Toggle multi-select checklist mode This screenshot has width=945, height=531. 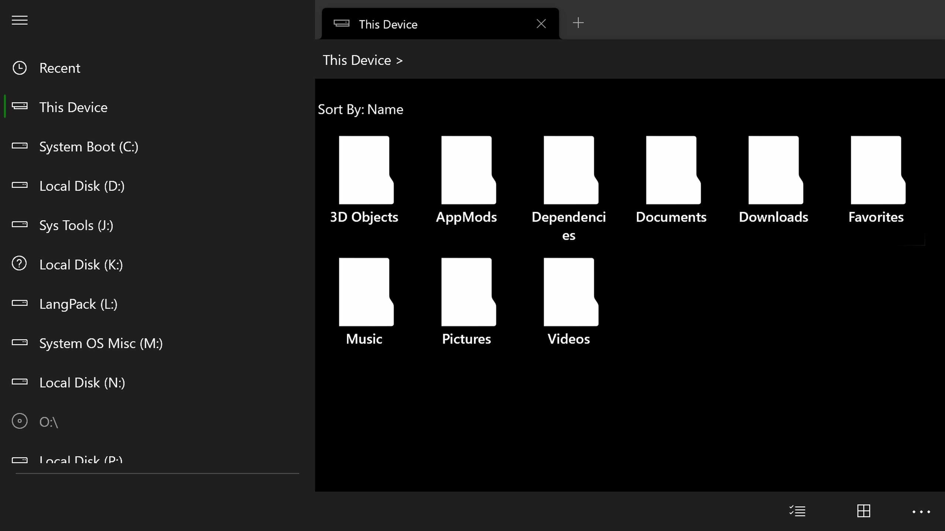tap(797, 511)
